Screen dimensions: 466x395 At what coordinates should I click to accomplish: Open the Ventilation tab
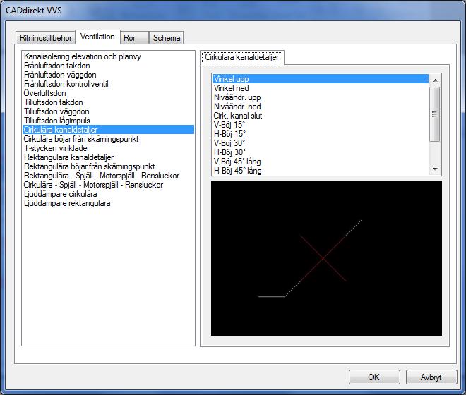(x=97, y=37)
